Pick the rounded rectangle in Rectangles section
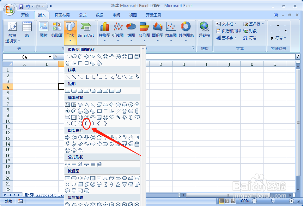This screenshot has height=206, width=303. click(74, 91)
